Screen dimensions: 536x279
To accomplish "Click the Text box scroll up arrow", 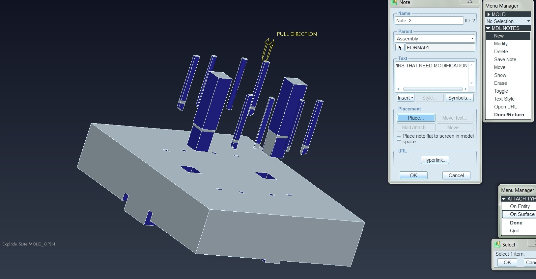I will click(471, 64).
